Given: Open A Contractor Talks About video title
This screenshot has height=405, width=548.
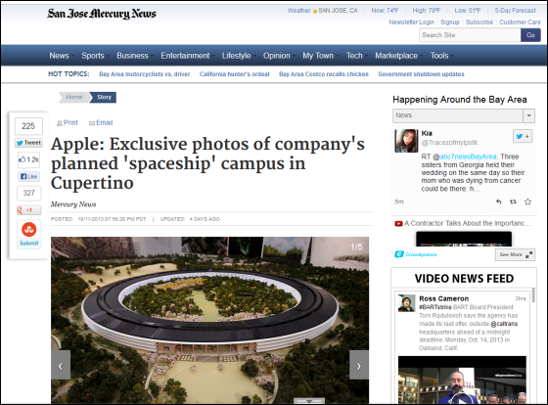Looking at the screenshot, I should (x=468, y=223).
